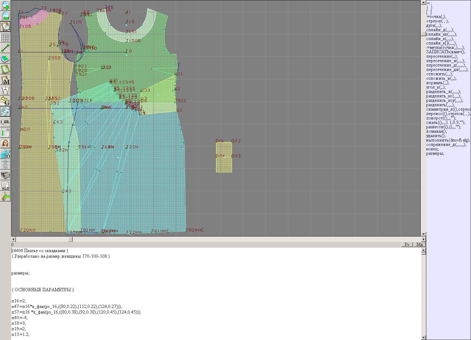The height and width of the screenshot is (340, 471).
Task: Click code line 'п40:=-4;' in editor
Action: point(19,318)
